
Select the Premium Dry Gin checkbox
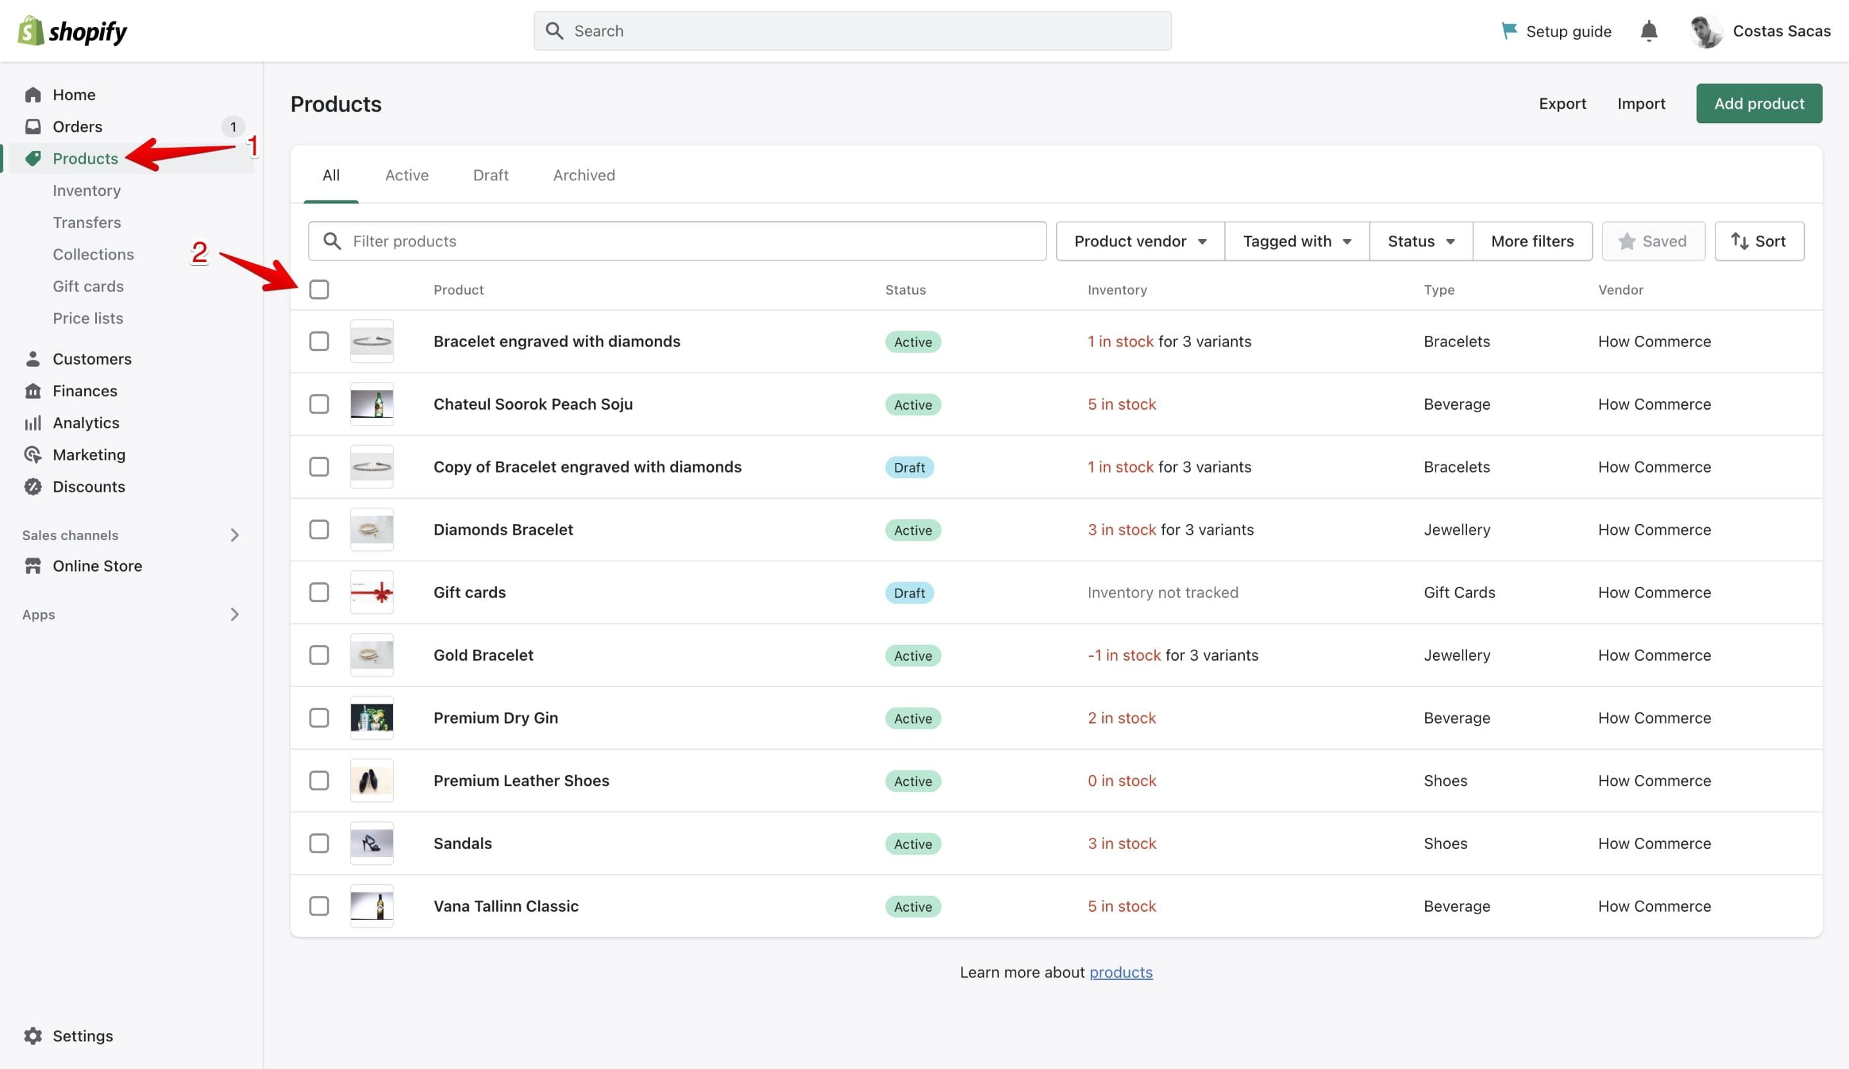[319, 718]
